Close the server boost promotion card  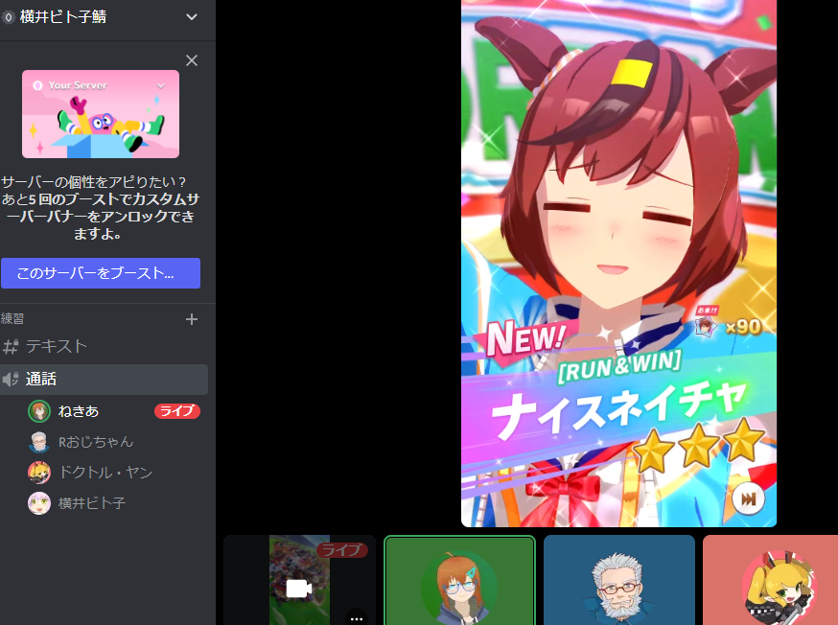point(192,60)
